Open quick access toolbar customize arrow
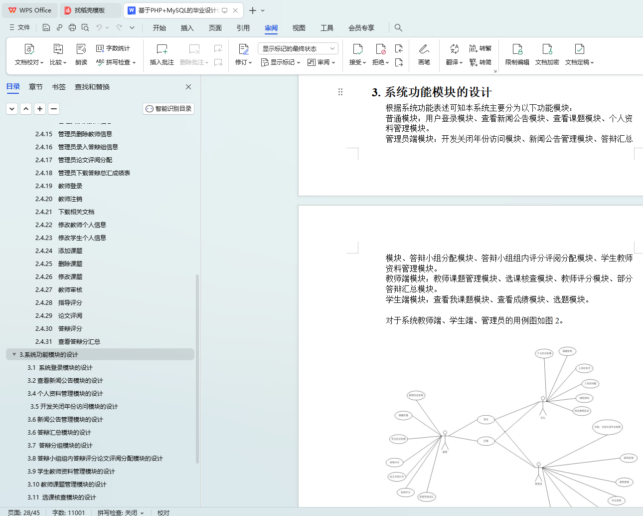The width and height of the screenshot is (643, 516). pyautogui.click(x=132, y=27)
